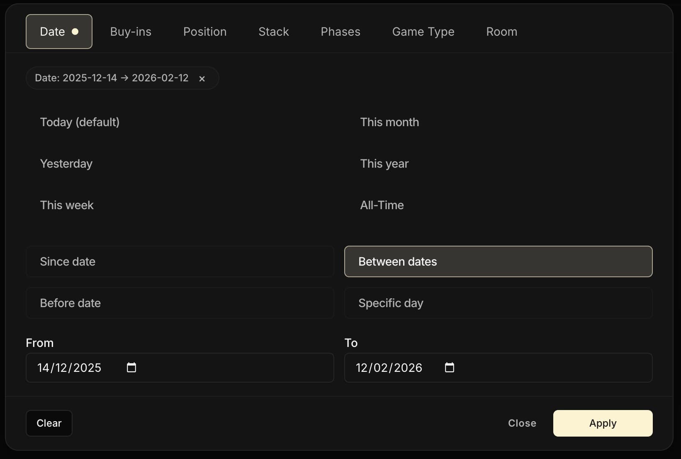
Task: Open calendar picker for the From date
Action: point(131,368)
